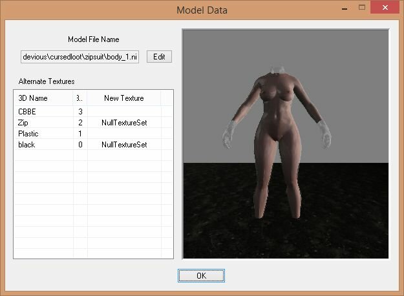Select the black texture row
404x296 pixels.
(93, 145)
